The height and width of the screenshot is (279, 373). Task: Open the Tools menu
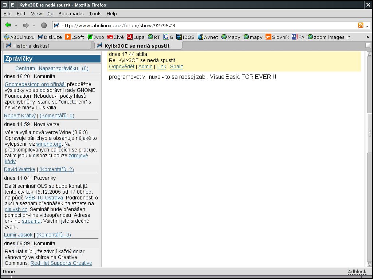pos(95,13)
